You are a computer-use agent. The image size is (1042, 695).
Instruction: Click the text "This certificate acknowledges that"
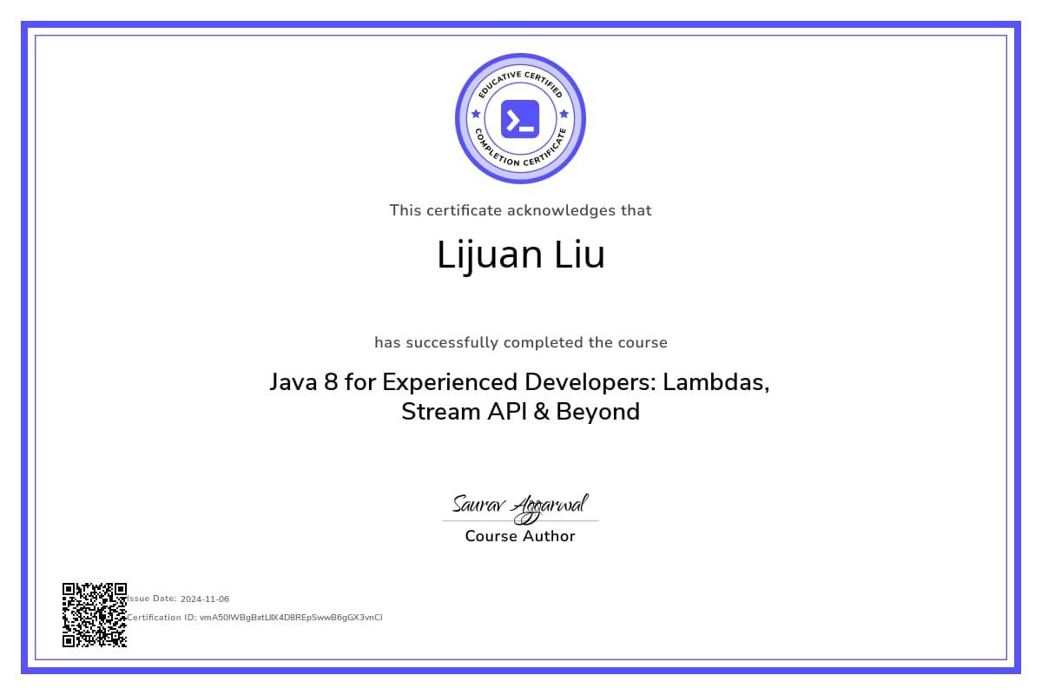(520, 210)
